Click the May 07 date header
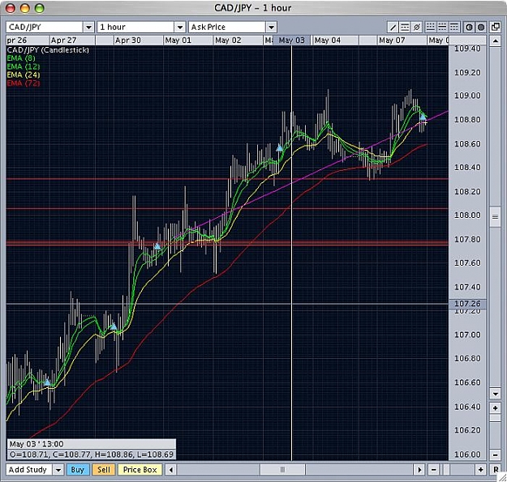 pyautogui.click(x=402, y=41)
